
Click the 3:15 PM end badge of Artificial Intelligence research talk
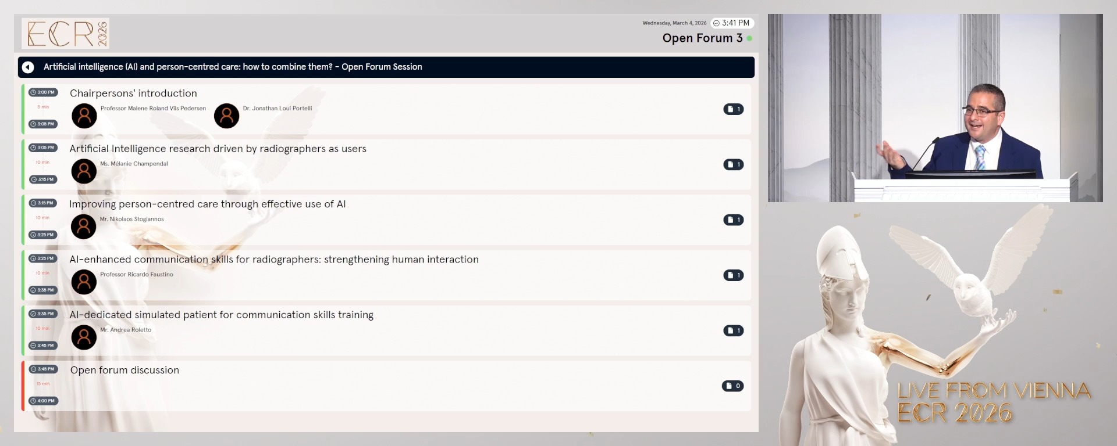click(x=44, y=179)
